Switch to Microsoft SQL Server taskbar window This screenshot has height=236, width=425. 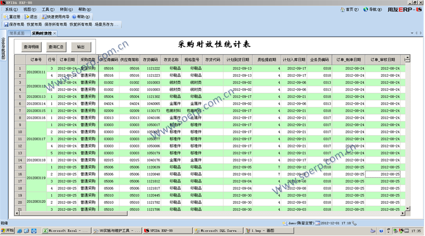click(218, 231)
